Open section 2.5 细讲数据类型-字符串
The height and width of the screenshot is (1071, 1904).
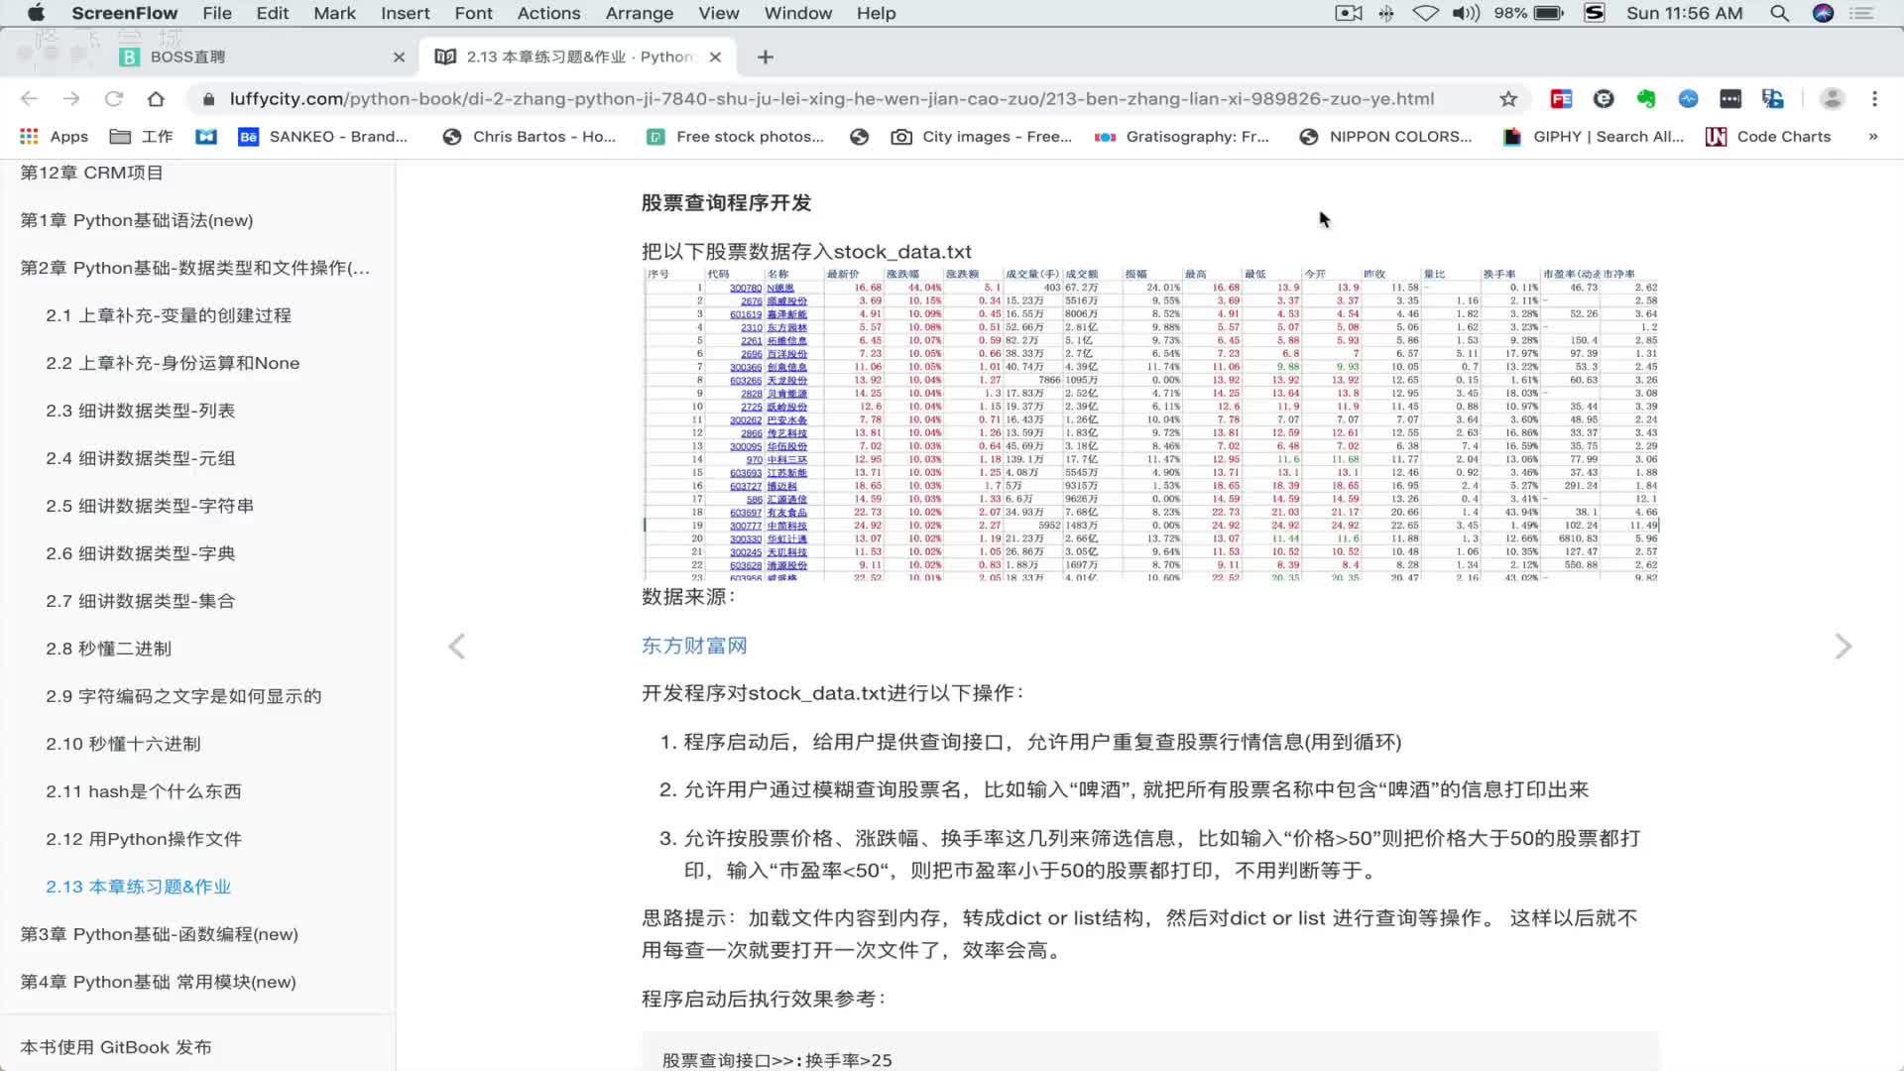[x=150, y=506]
